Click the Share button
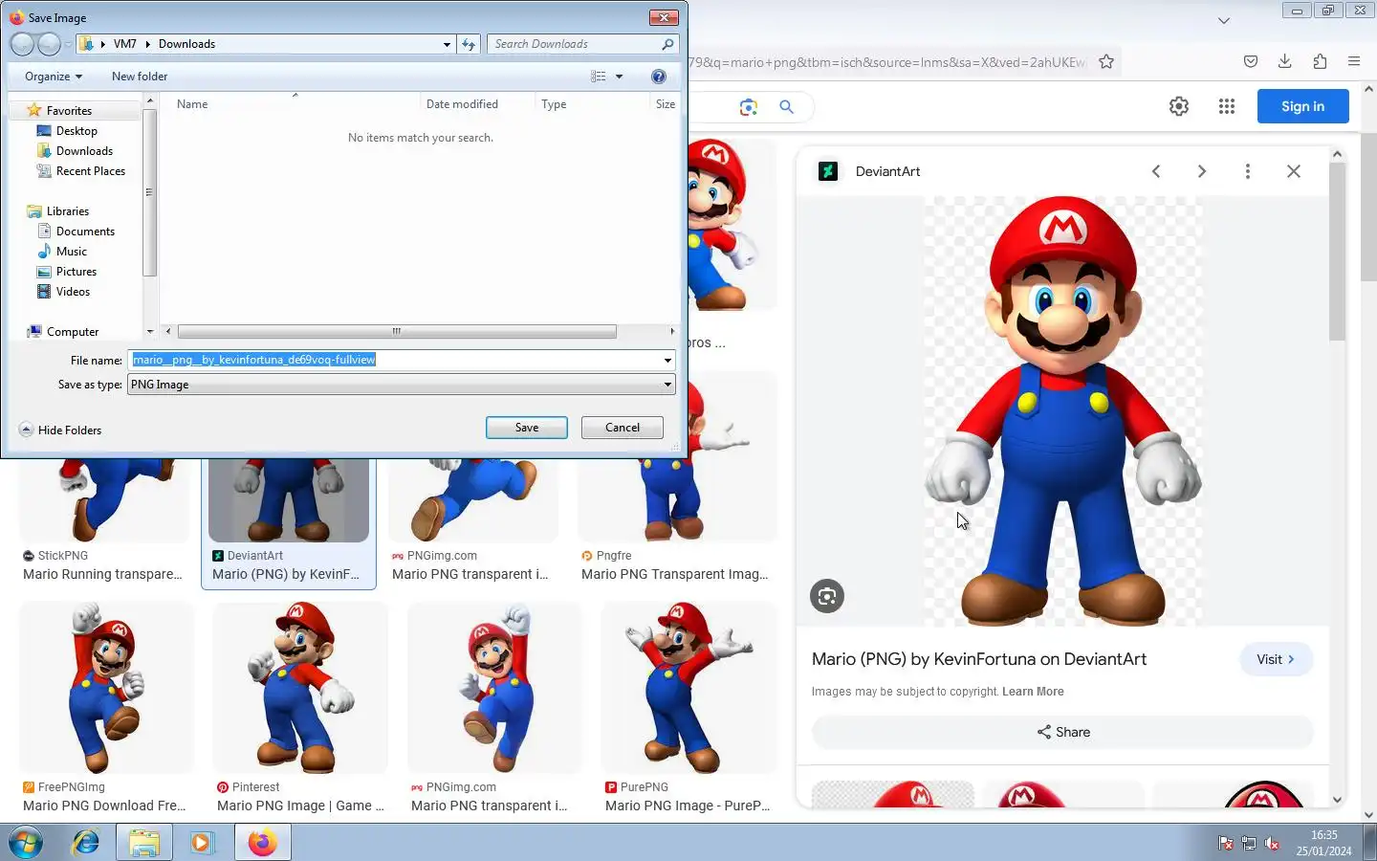 [1063, 732]
